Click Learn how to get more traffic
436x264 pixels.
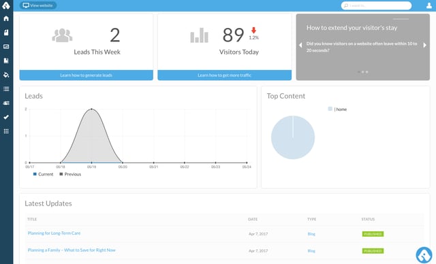[x=224, y=76]
